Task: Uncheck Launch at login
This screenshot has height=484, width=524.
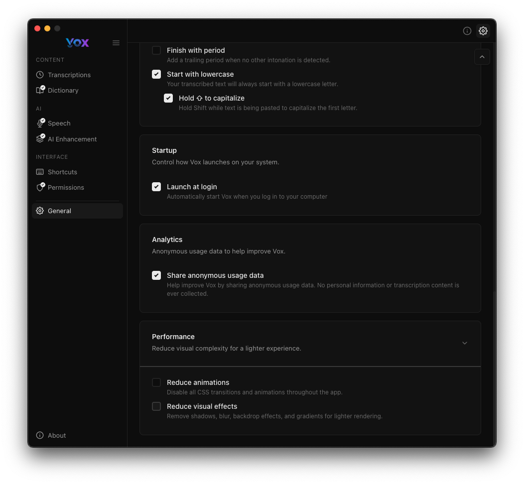Action: pyautogui.click(x=156, y=187)
